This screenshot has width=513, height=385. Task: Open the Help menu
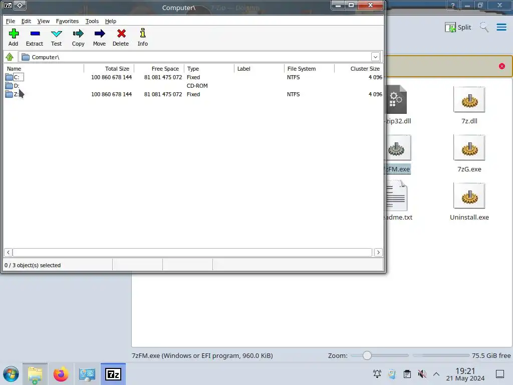coord(111,21)
